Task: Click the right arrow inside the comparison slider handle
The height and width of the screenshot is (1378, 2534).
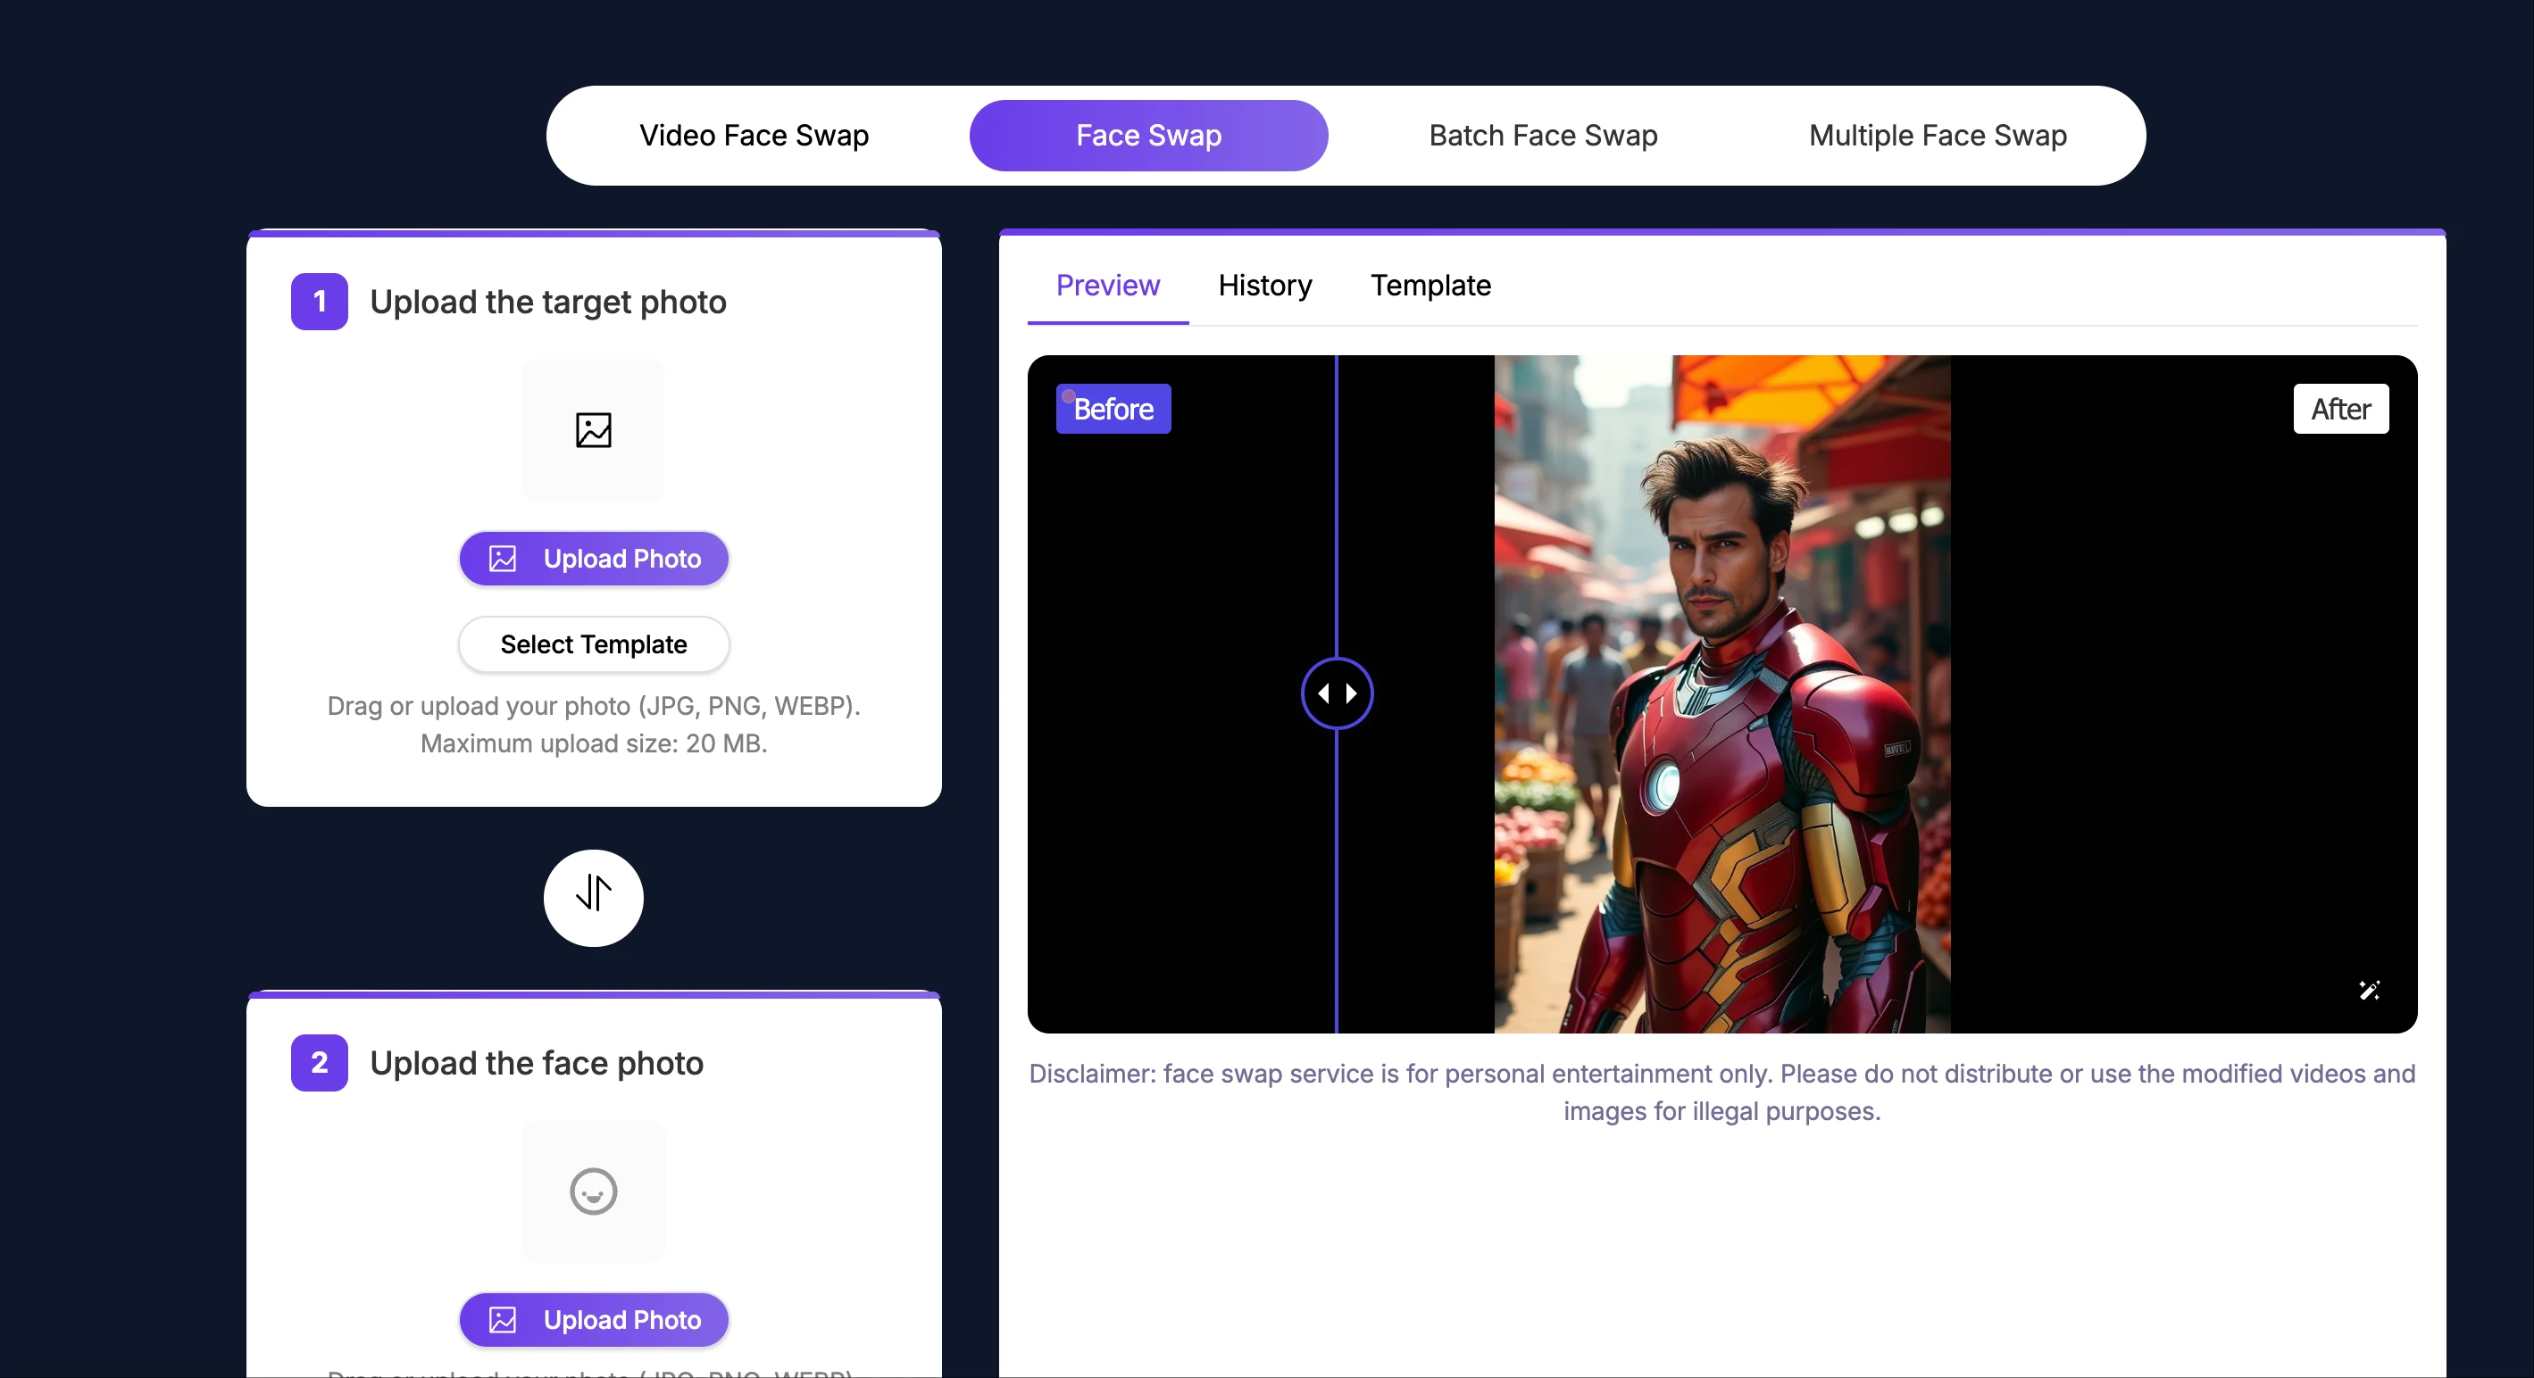Action: coord(1352,693)
